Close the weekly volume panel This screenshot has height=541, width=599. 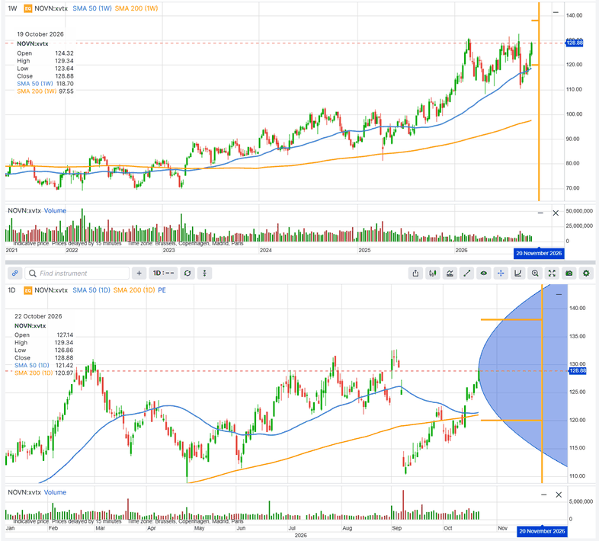pyautogui.click(x=556, y=213)
